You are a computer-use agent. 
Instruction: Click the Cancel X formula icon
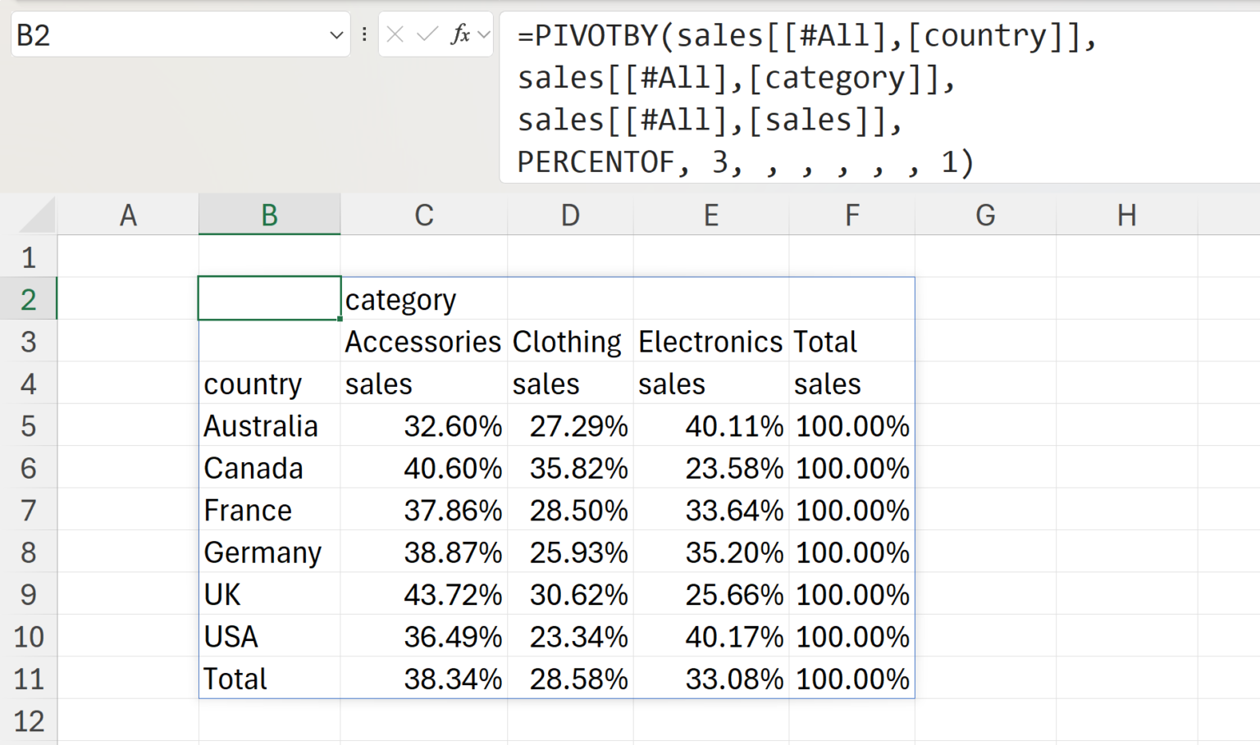tap(395, 34)
